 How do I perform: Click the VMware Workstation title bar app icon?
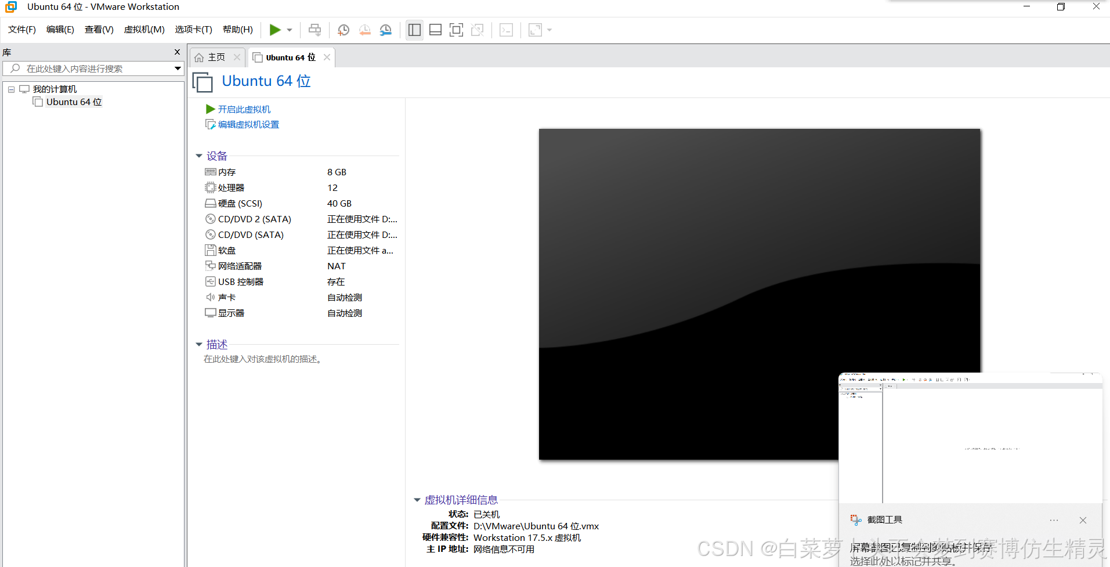pos(11,7)
